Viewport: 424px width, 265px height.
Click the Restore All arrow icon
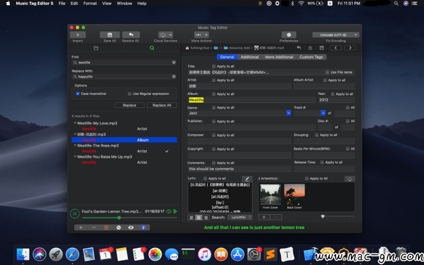(x=131, y=35)
